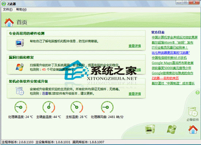This screenshot has height=145, width=201.
Task: Open the IT行业裁员风暴已经到来 link
Action: 170,48
